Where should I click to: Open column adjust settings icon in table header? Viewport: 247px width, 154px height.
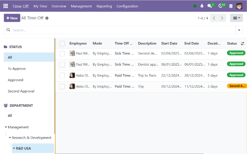242,43
